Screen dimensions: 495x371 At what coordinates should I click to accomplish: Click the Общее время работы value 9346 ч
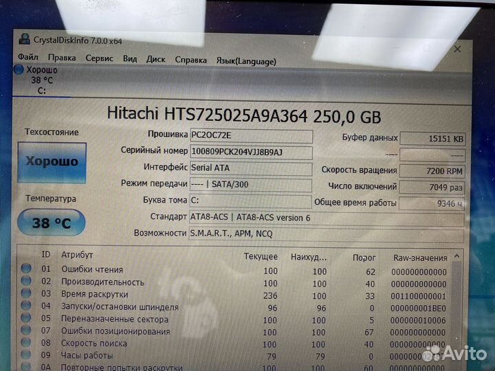point(432,204)
